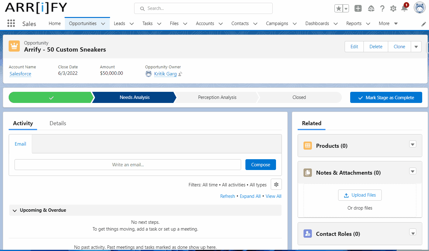Expand the Opportunities tab dropdown arrow

click(102, 23)
